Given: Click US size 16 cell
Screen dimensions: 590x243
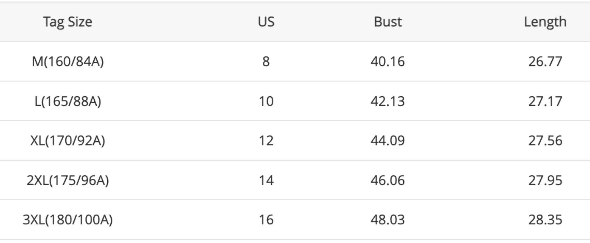Looking at the screenshot, I should click(x=266, y=220).
